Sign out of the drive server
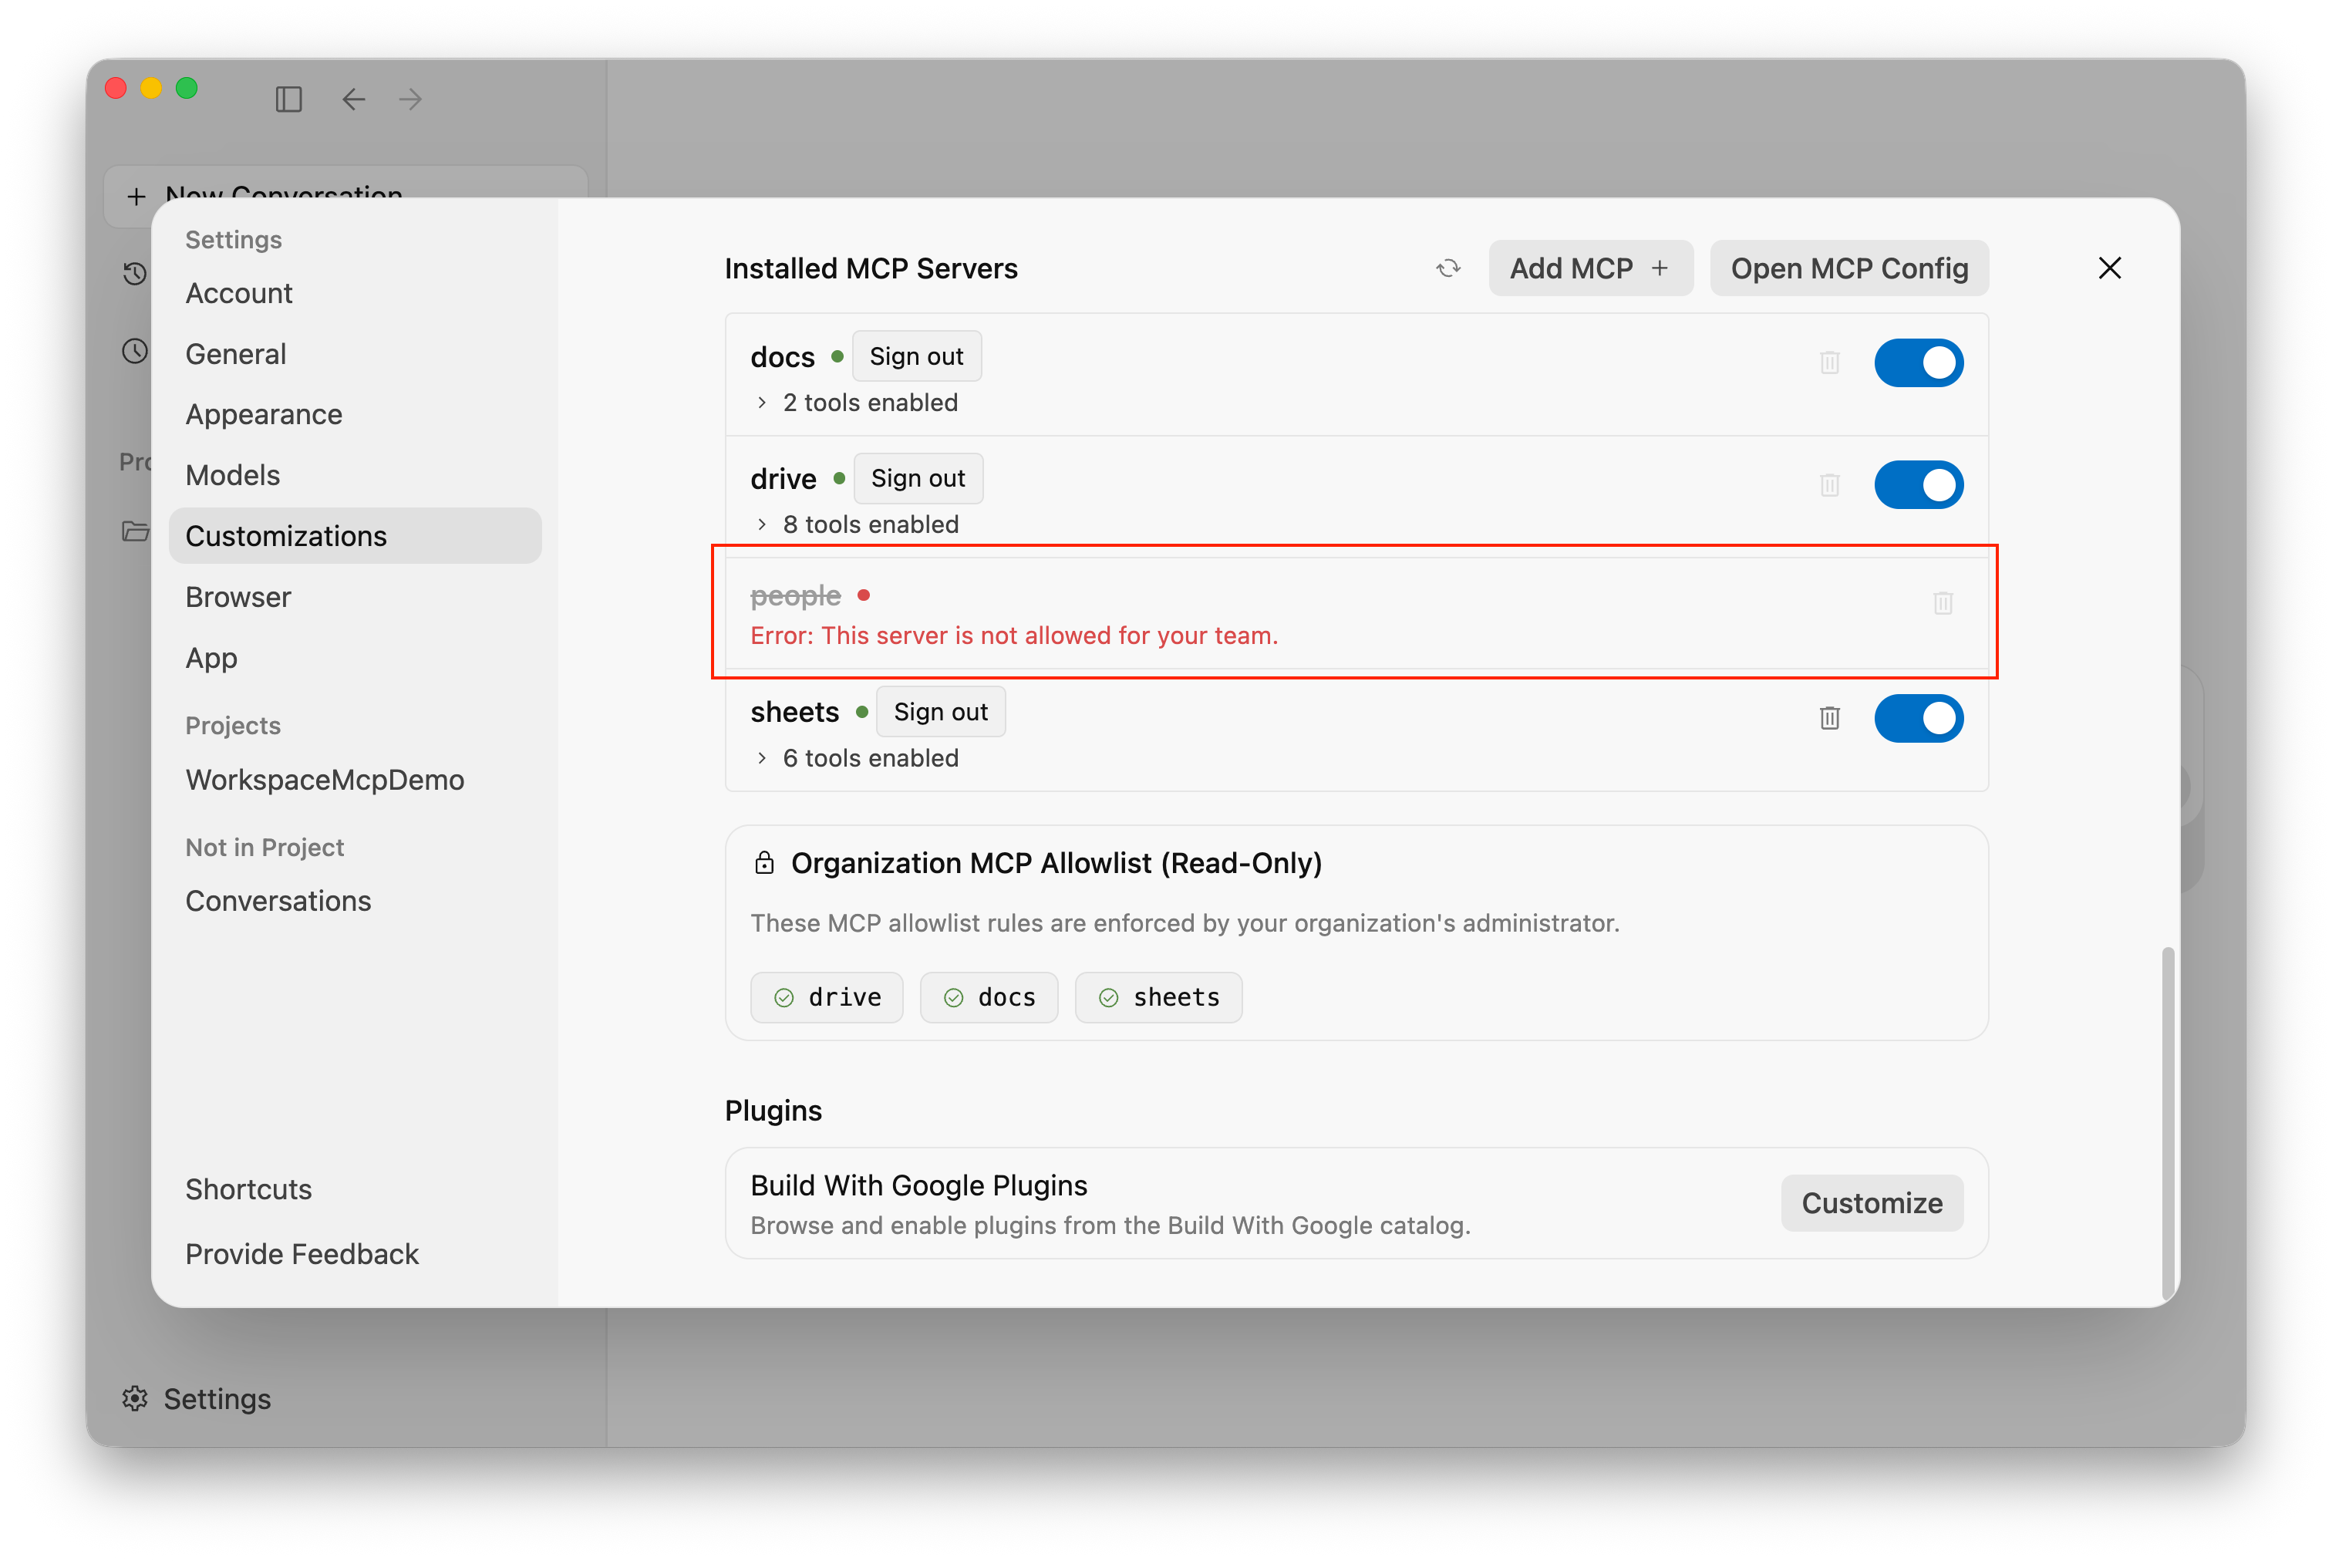This screenshot has height=1561, width=2332. 918,479
